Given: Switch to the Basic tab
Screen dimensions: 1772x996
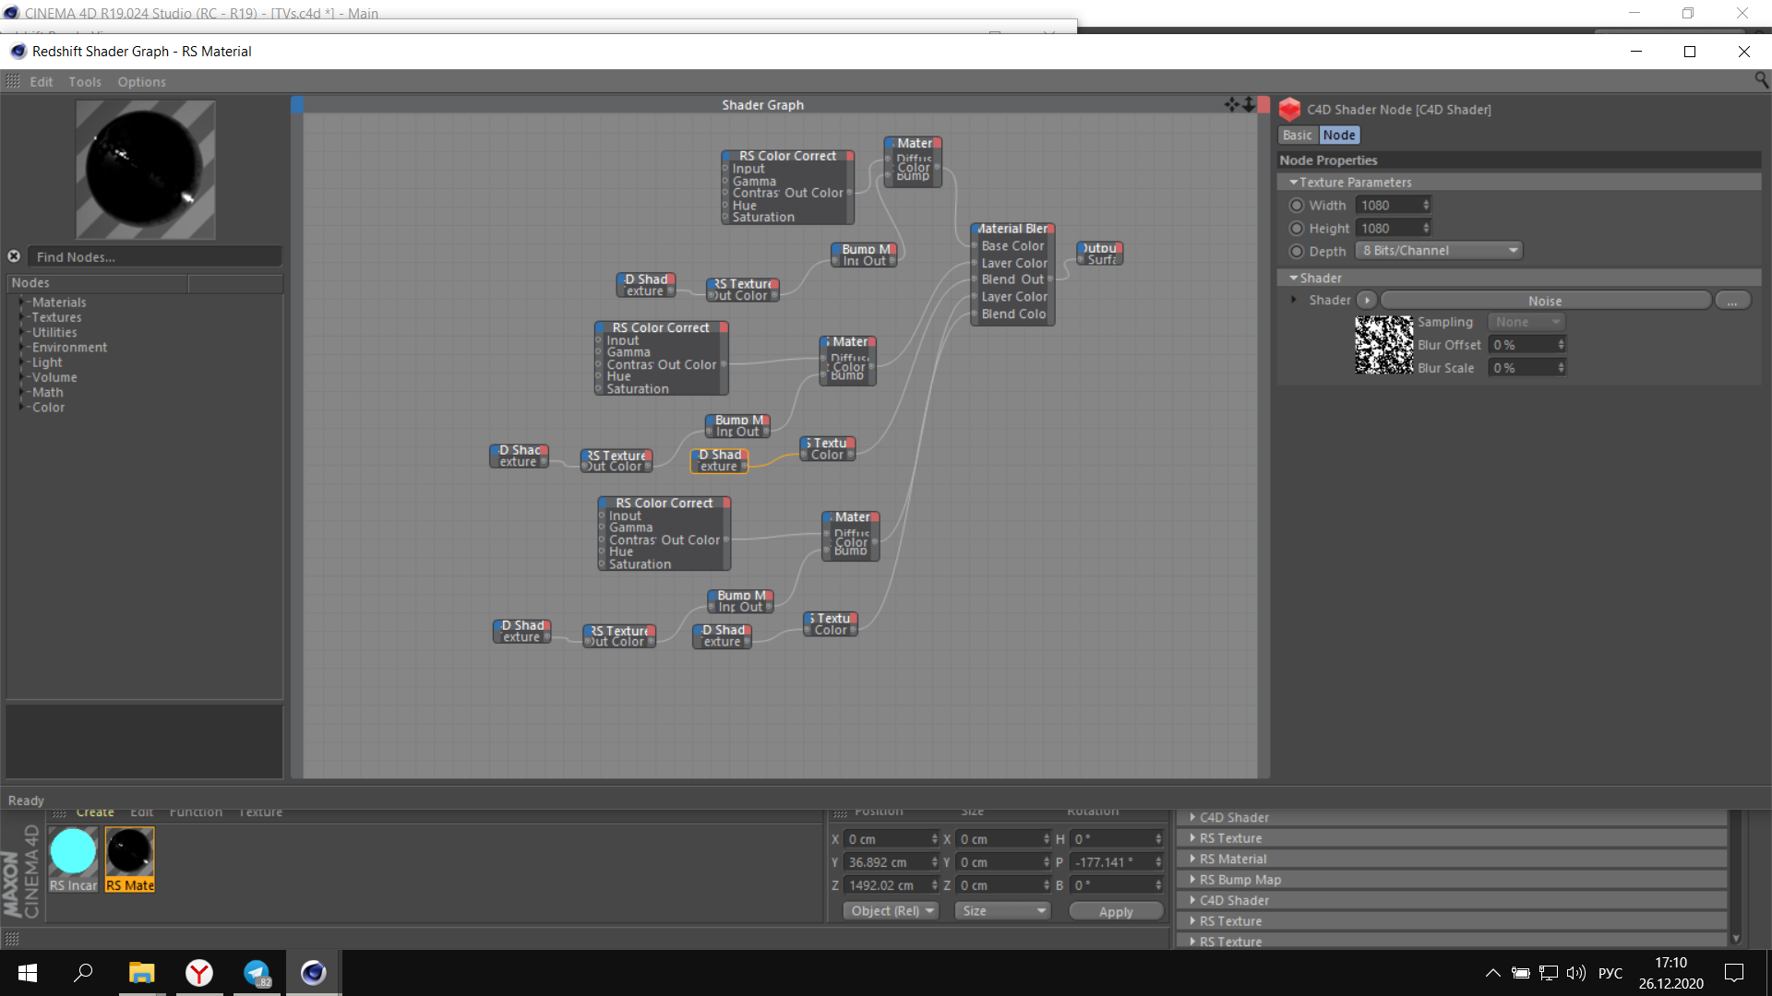Looking at the screenshot, I should 1297,135.
